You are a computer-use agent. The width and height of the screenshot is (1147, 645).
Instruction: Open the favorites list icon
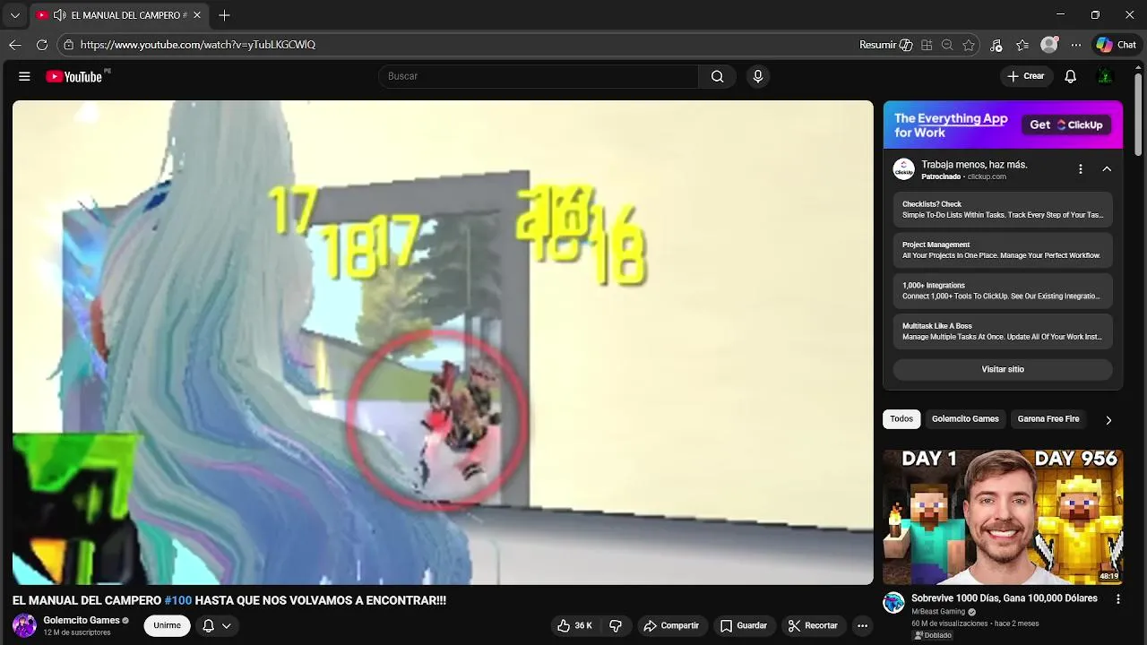click(x=1022, y=45)
